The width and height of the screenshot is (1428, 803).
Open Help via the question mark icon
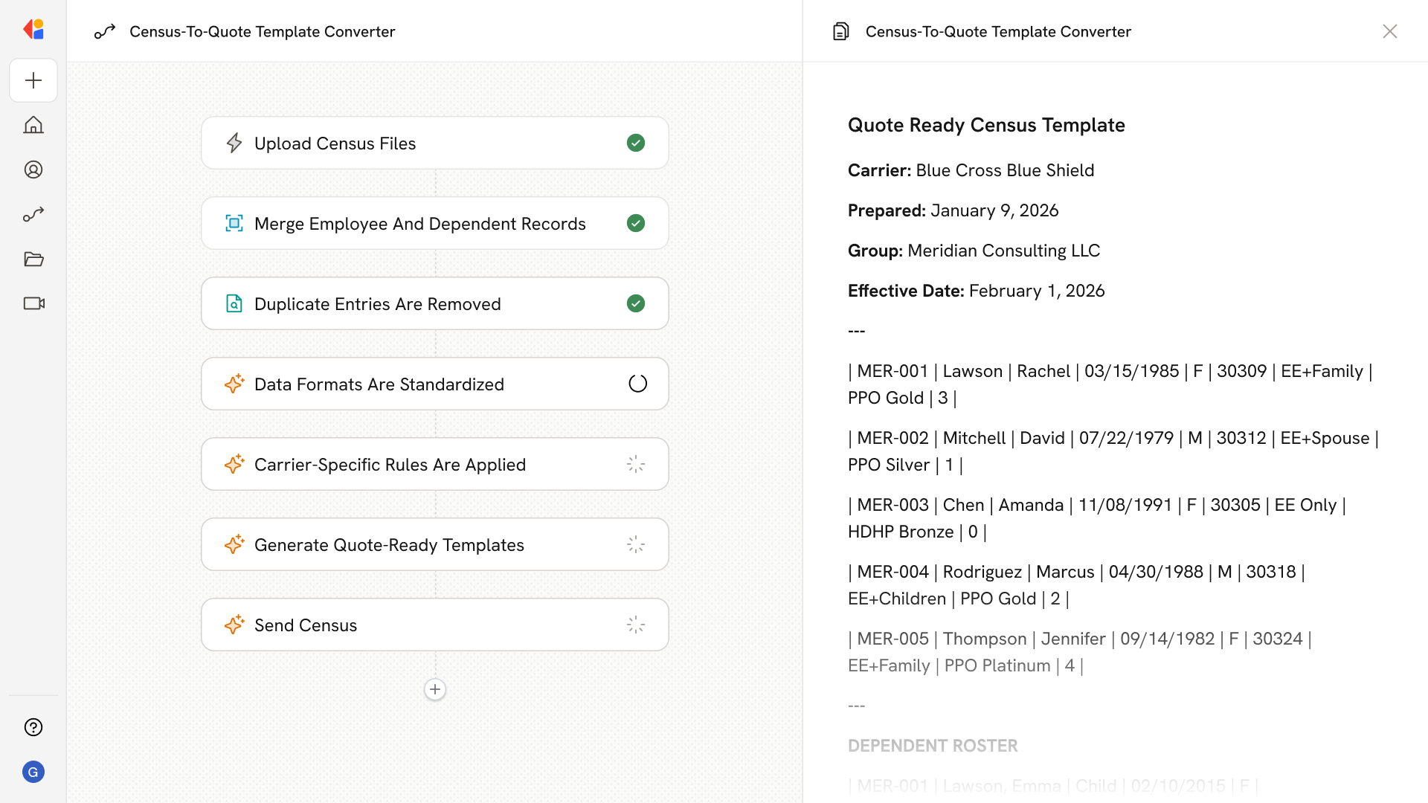[33, 727]
